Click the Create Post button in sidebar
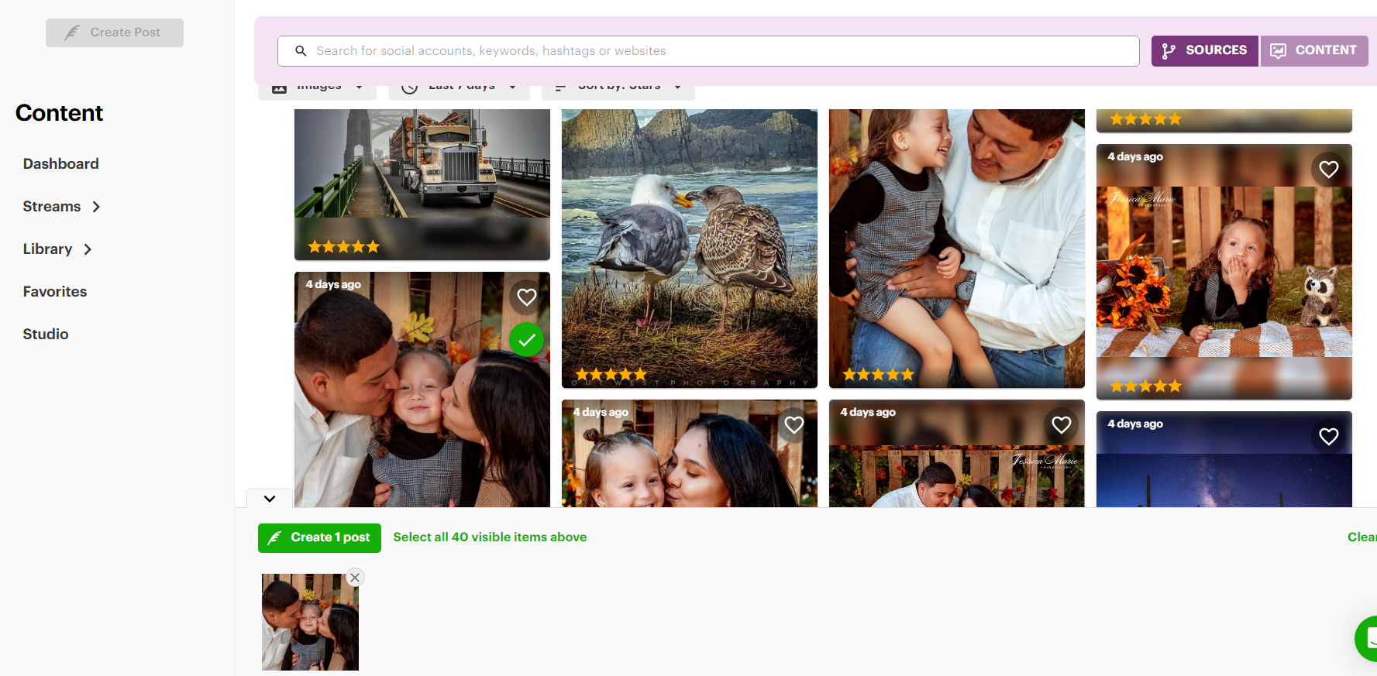This screenshot has height=676, width=1377. 115,33
